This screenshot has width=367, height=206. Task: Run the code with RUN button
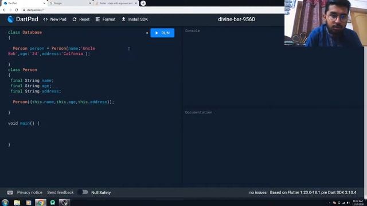[x=162, y=33]
